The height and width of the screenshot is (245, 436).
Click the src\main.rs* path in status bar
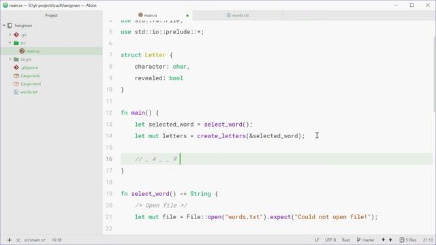point(35,240)
